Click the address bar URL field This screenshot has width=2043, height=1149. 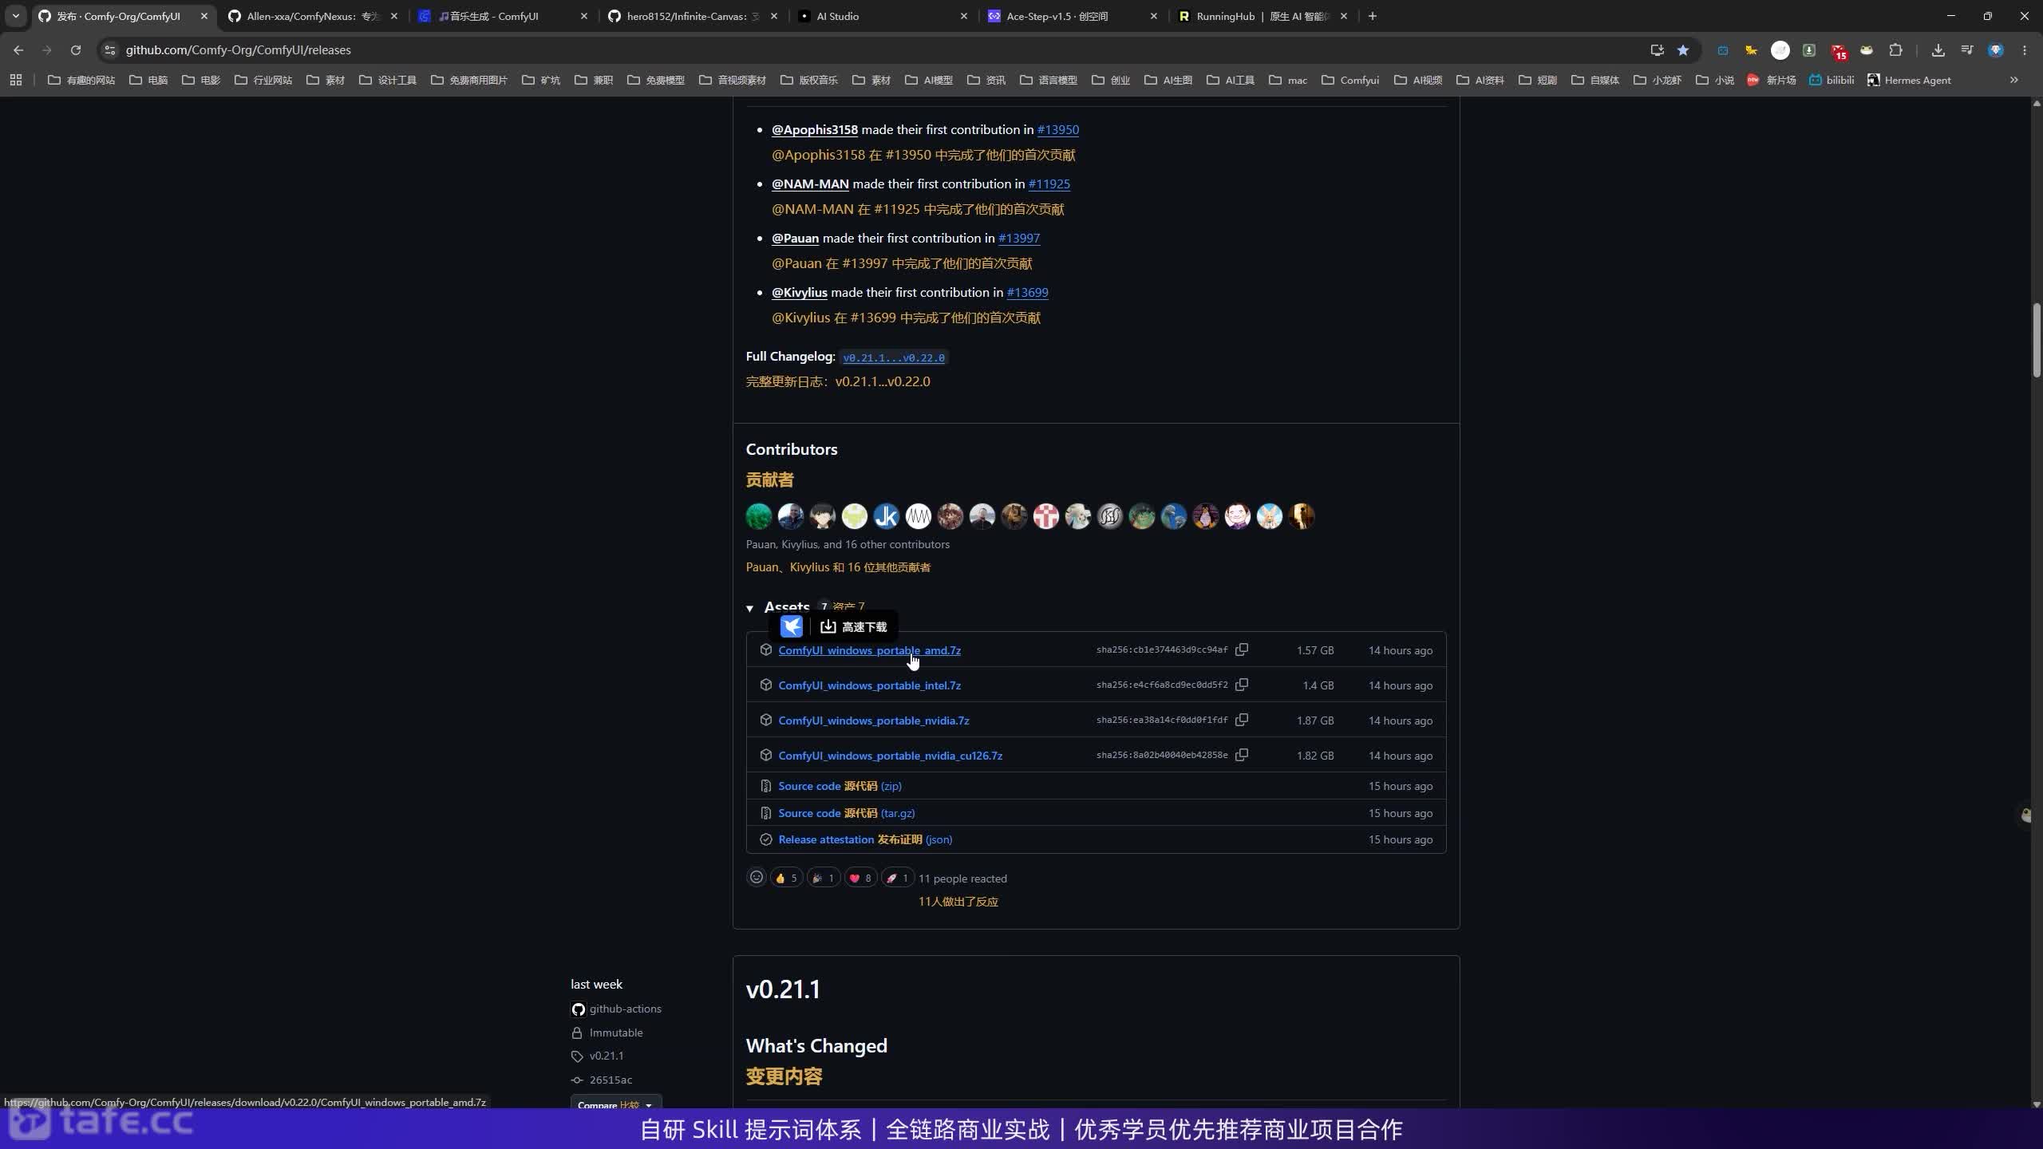coord(878,49)
